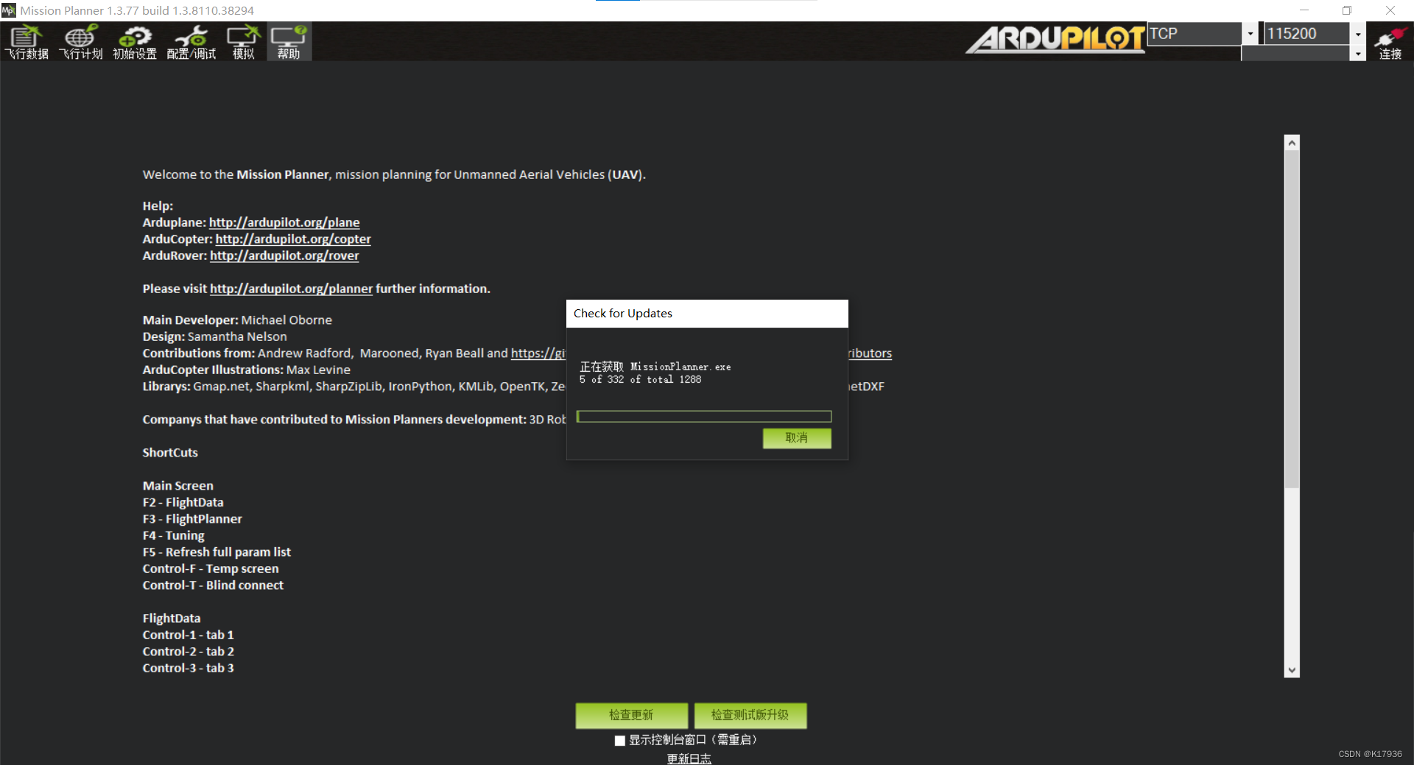1414x765 pixels.
Task: Click the ArduPilot logo
Action: pyautogui.click(x=1055, y=39)
